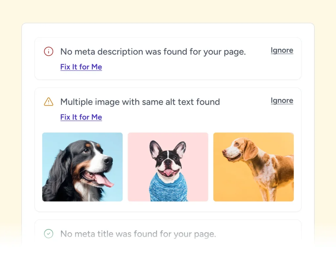
Task: Select the French bulldog in blue sweater image
Action: [x=168, y=166]
